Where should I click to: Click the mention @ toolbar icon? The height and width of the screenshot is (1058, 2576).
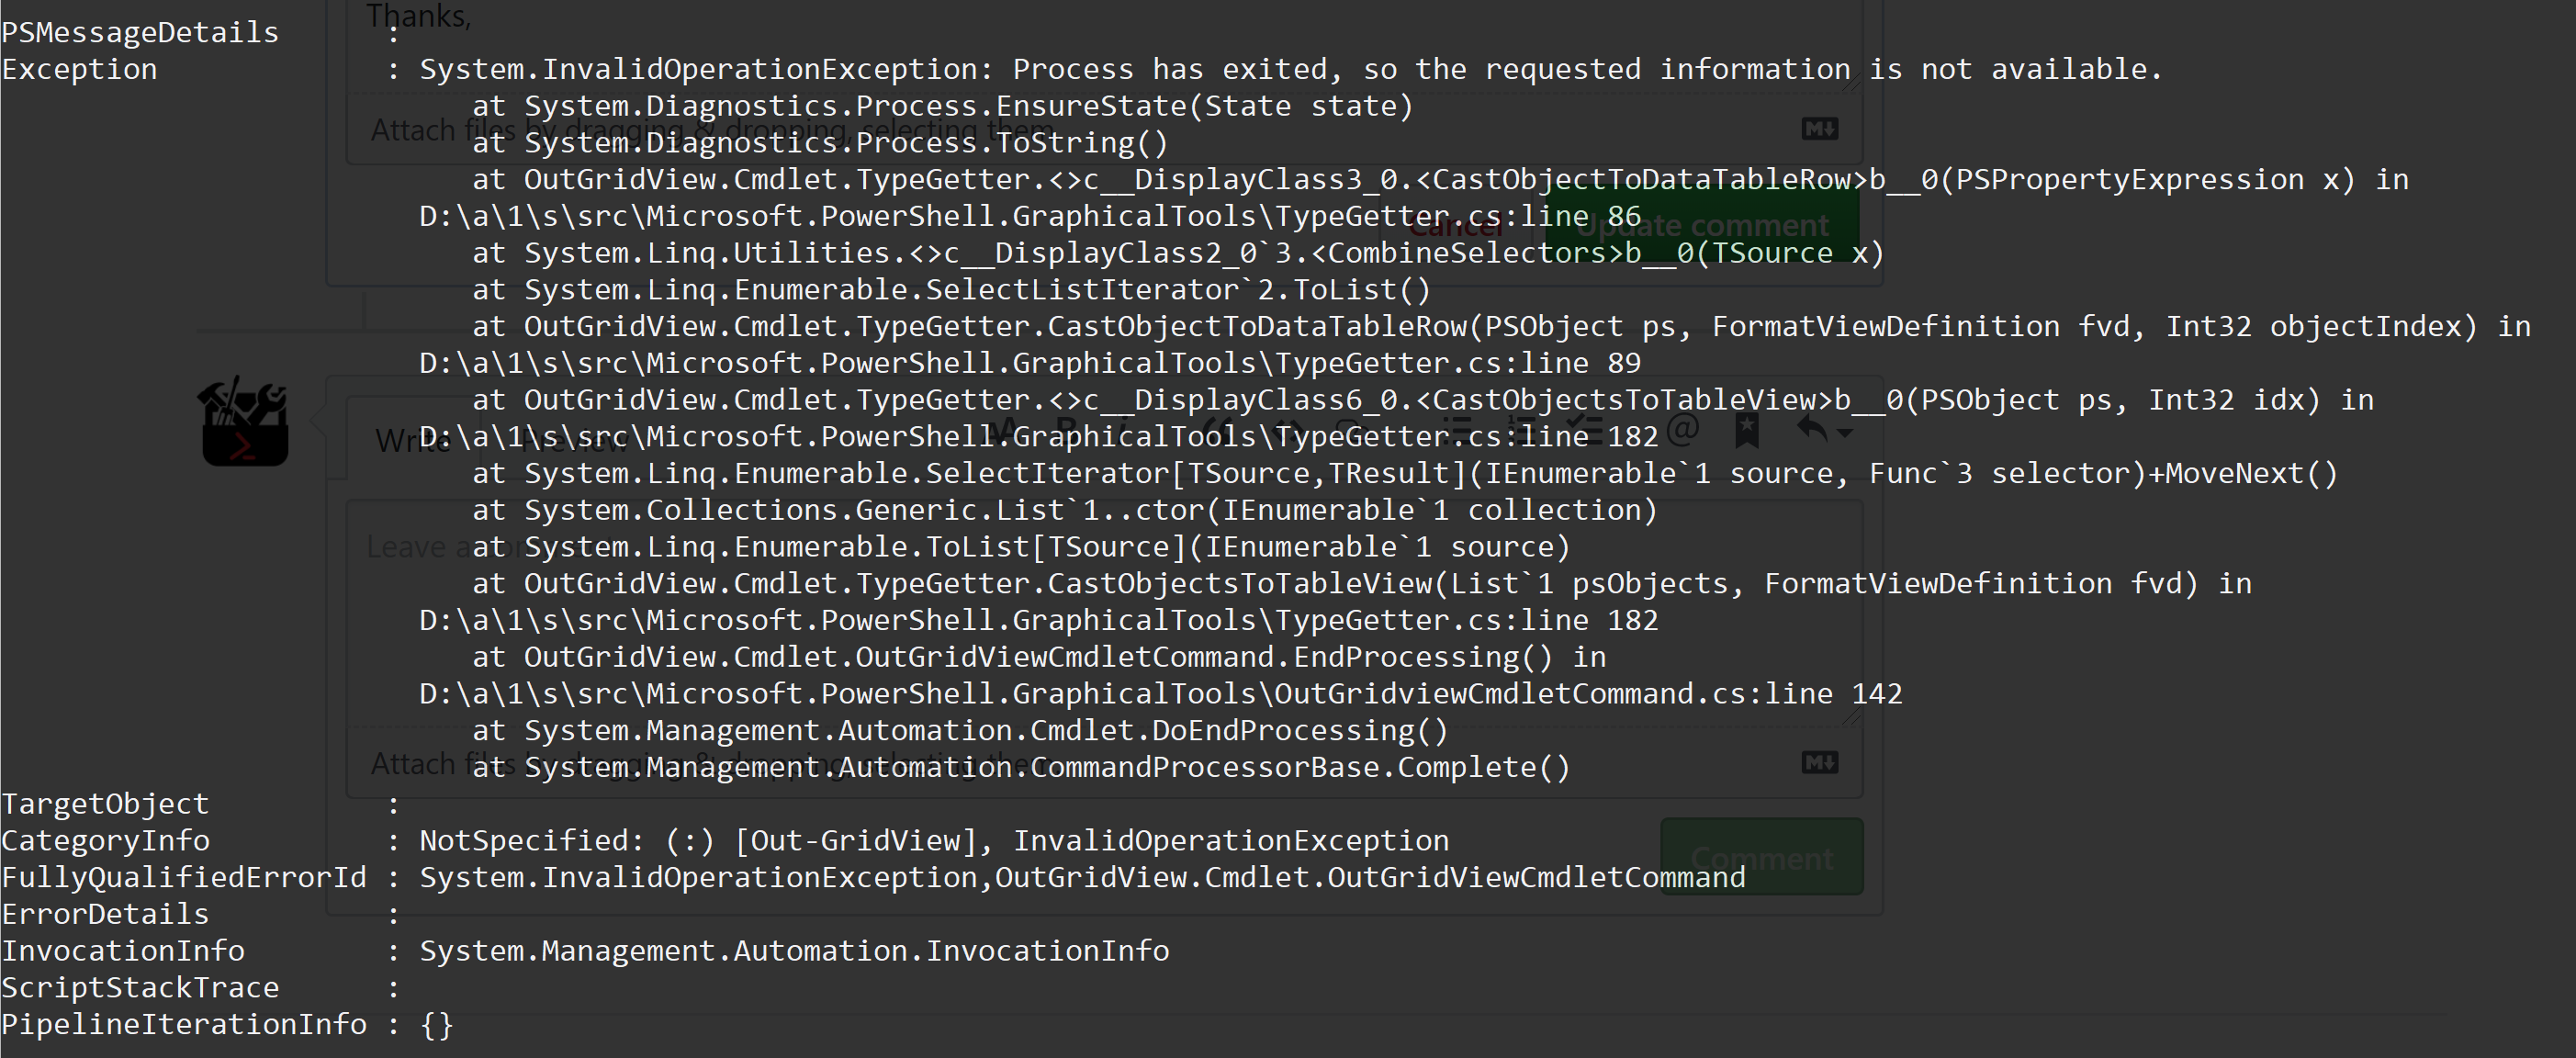click(x=1682, y=429)
